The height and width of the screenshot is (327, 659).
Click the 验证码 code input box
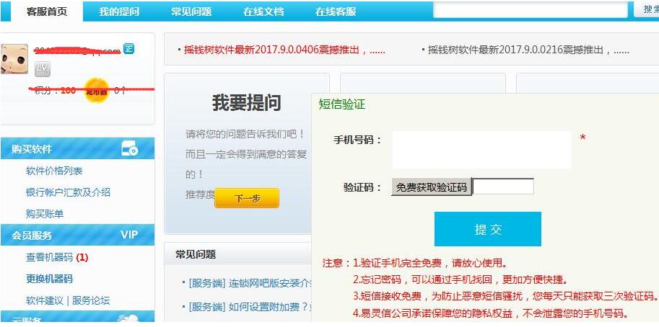click(503, 187)
